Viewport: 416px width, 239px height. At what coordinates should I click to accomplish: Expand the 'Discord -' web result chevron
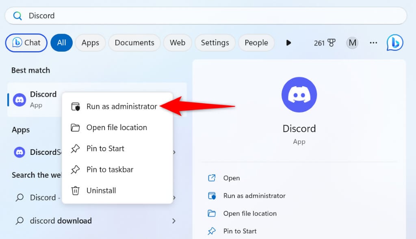coord(174,198)
